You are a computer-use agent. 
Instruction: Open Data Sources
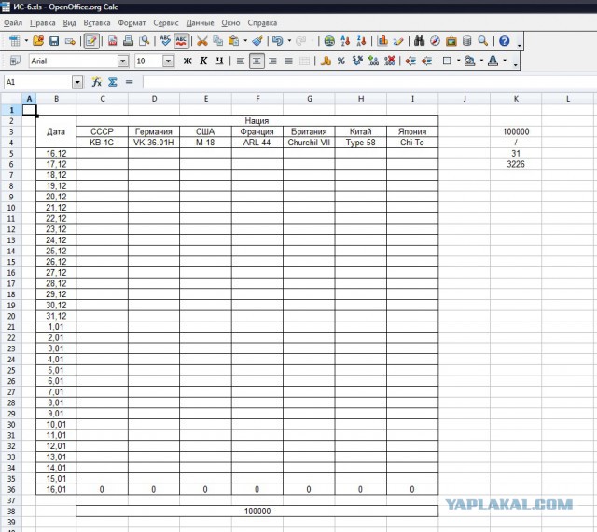466,41
